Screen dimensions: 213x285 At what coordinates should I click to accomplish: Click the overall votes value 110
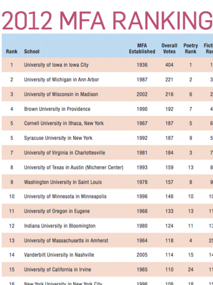point(169,269)
